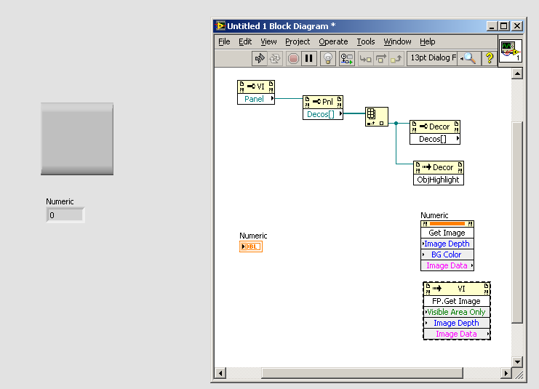Open the File menu
The width and height of the screenshot is (539, 389).
[x=224, y=41]
